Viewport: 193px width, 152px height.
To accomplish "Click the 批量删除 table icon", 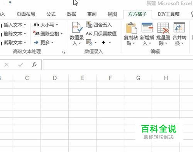I will (163, 28).
